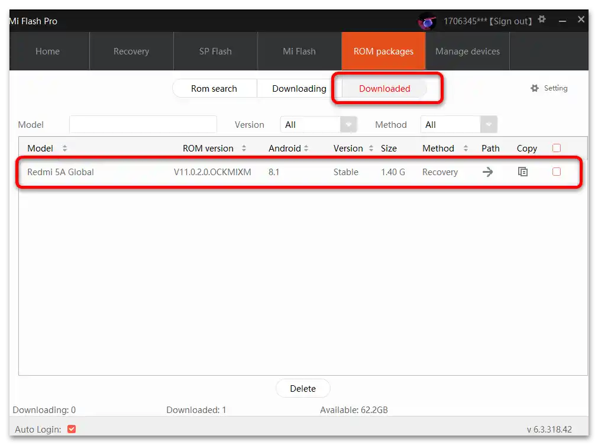Expand the Method filter dropdown
This screenshot has height=445, width=598.
(x=489, y=125)
